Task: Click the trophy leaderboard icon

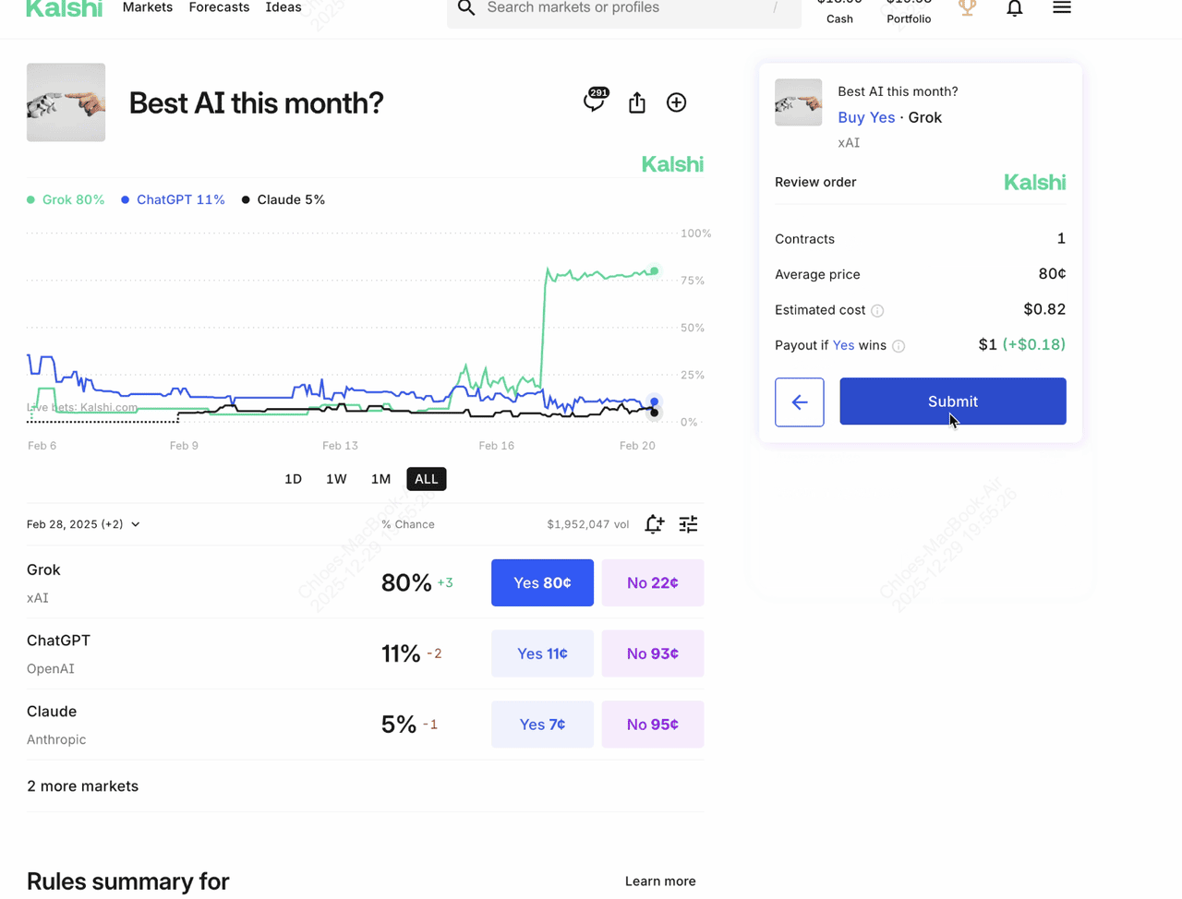Action: click(x=967, y=8)
